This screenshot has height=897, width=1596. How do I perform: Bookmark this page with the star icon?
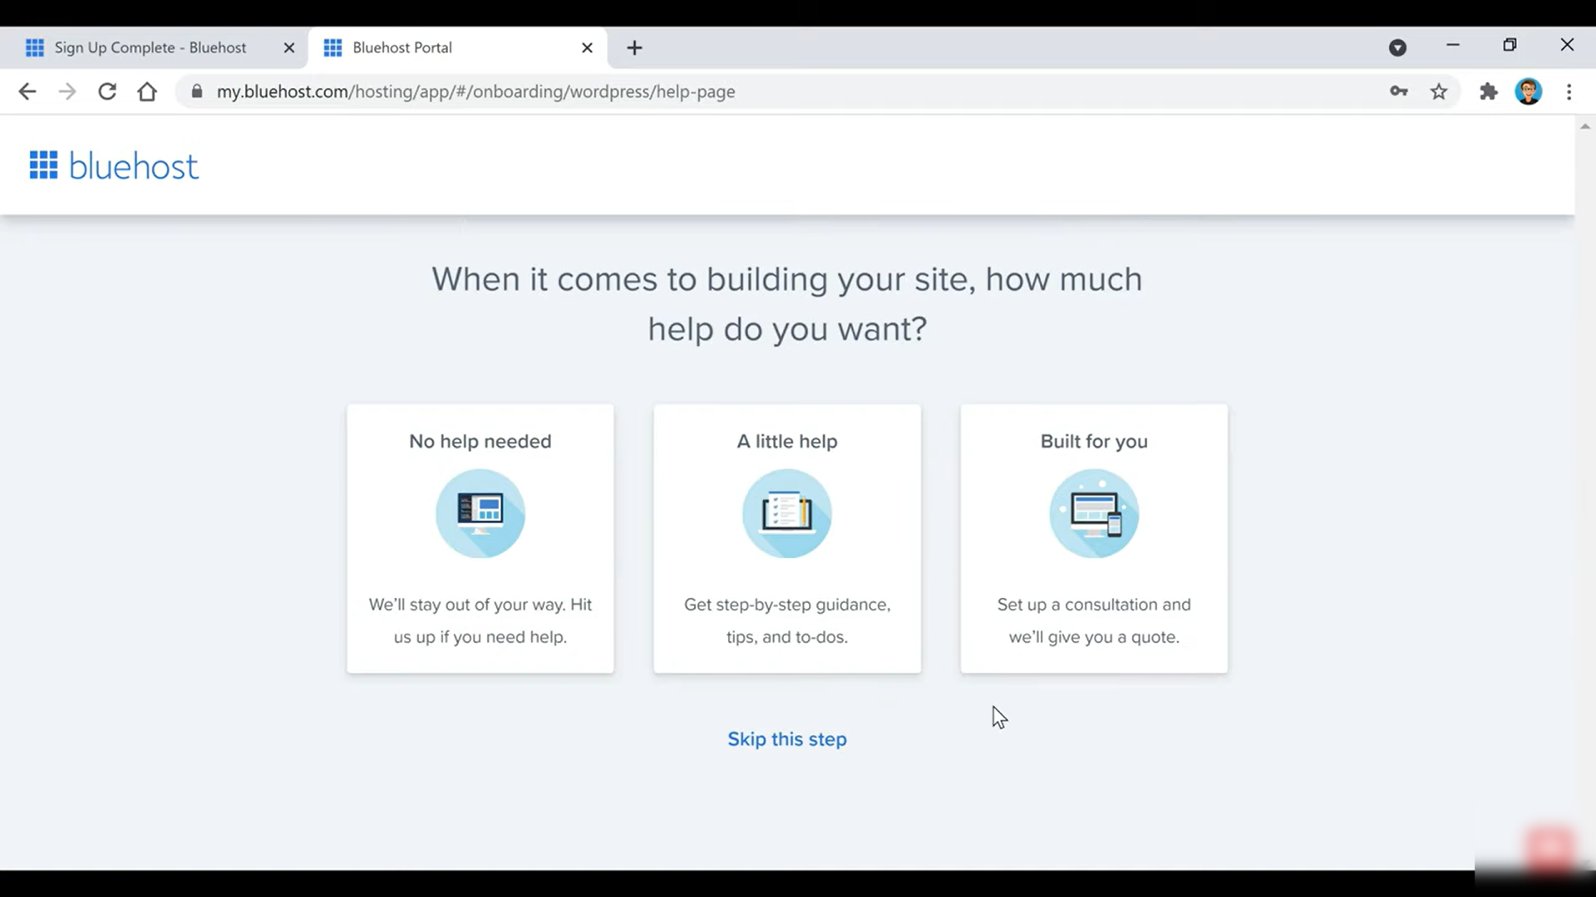click(x=1439, y=91)
